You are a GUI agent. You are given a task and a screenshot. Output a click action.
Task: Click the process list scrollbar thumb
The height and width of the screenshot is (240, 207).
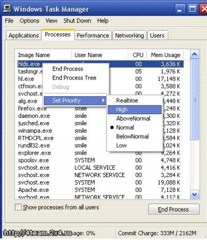194,100
